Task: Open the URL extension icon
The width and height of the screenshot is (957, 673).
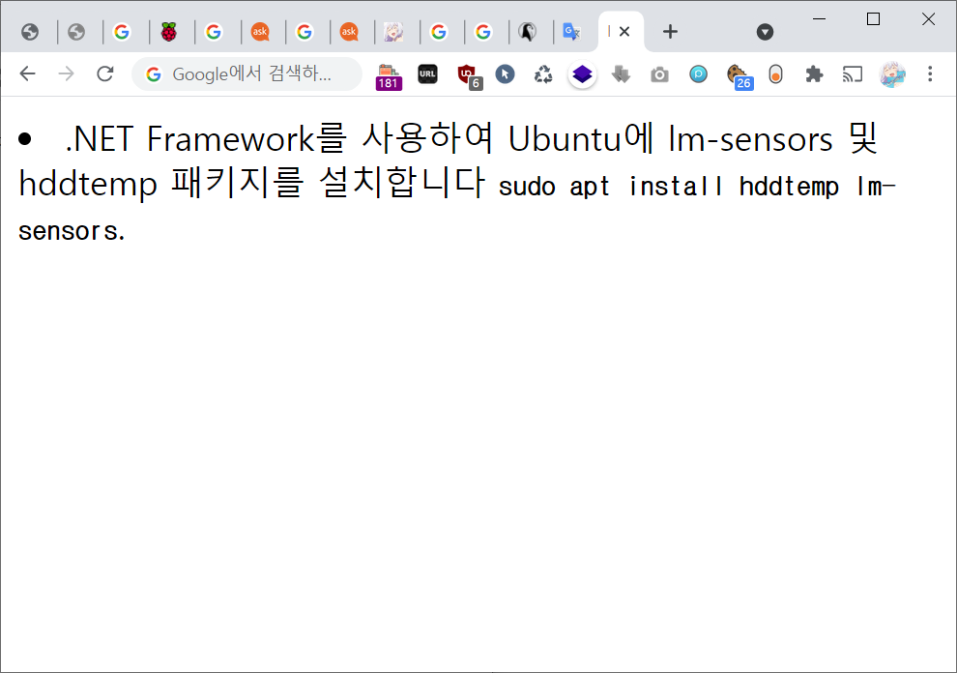Action: [427, 73]
